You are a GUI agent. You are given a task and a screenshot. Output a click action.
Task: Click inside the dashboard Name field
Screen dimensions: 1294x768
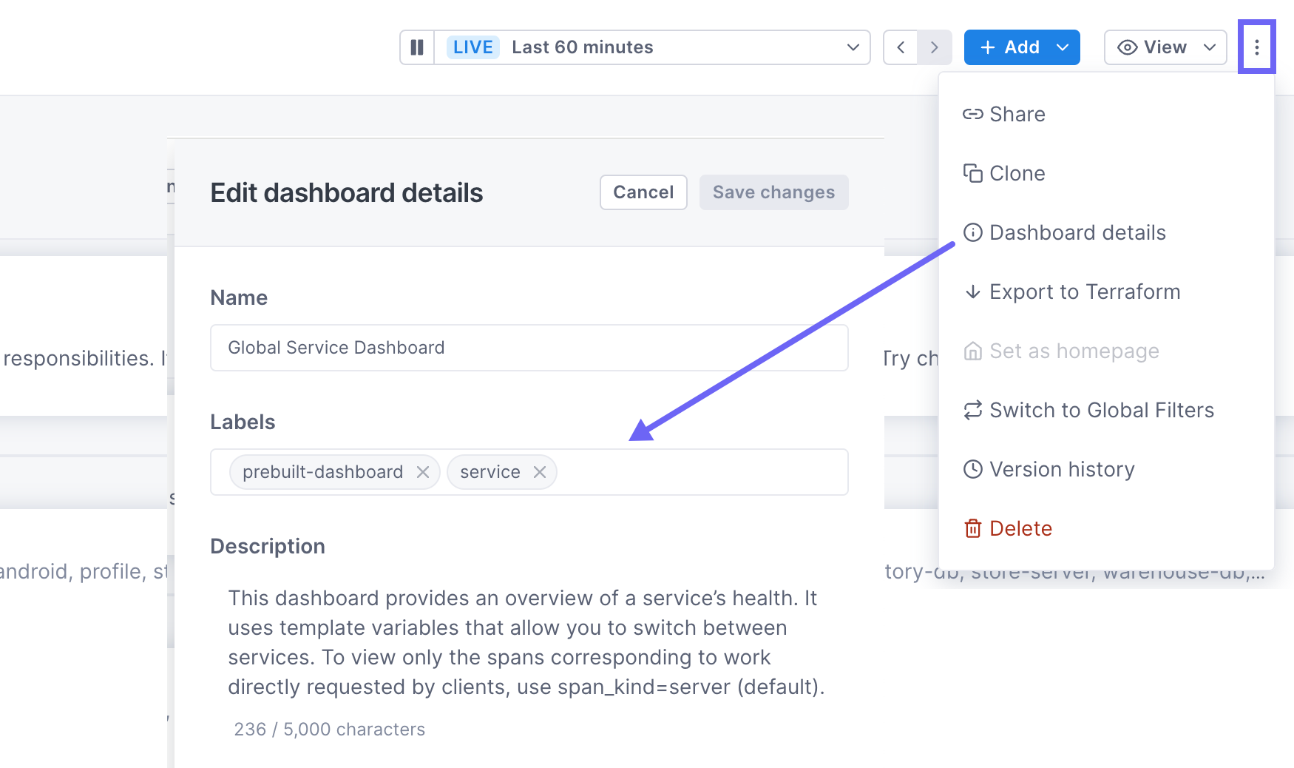tap(529, 347)
